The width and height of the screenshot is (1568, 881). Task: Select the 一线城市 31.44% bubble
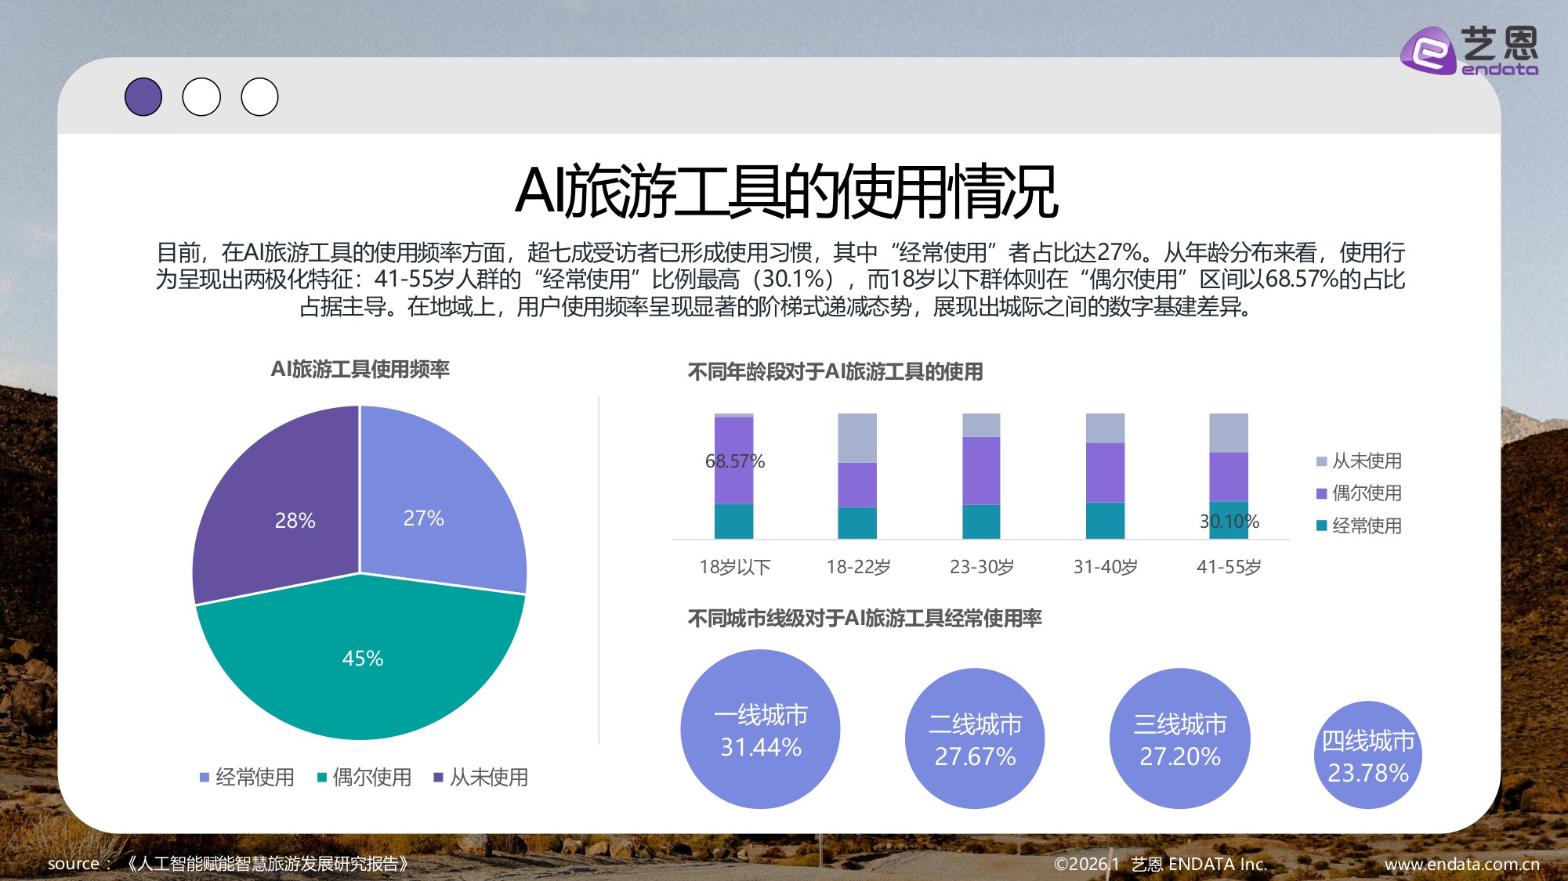coord(762,729)
